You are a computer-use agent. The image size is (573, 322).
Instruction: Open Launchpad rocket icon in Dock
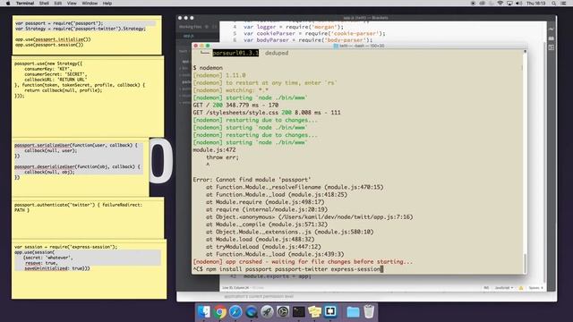267,312
